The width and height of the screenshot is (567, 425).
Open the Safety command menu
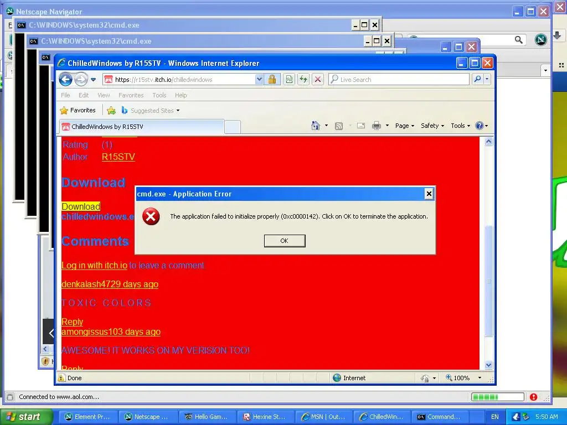(432, 126)
